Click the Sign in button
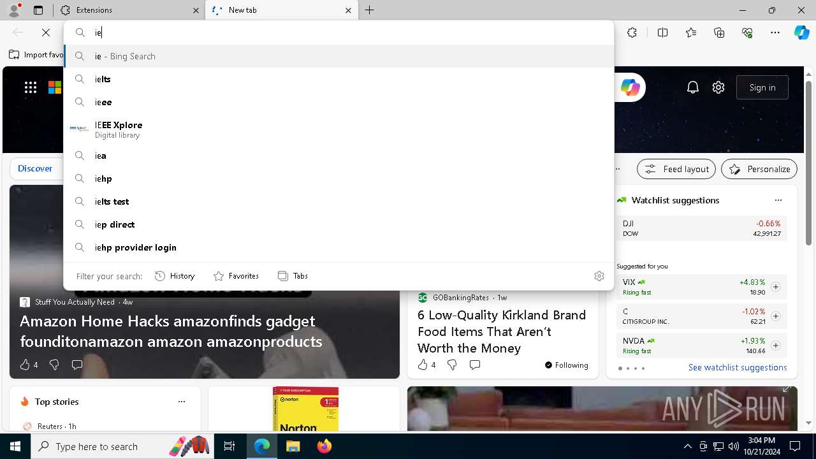This screenshot has height=459, width=816. click(x=762, y=87)
